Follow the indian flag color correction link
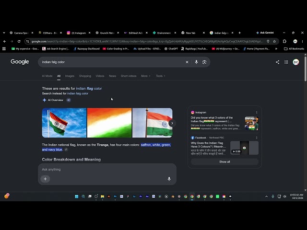Screen dimensions: 307x230 click(x=89, y=88)
